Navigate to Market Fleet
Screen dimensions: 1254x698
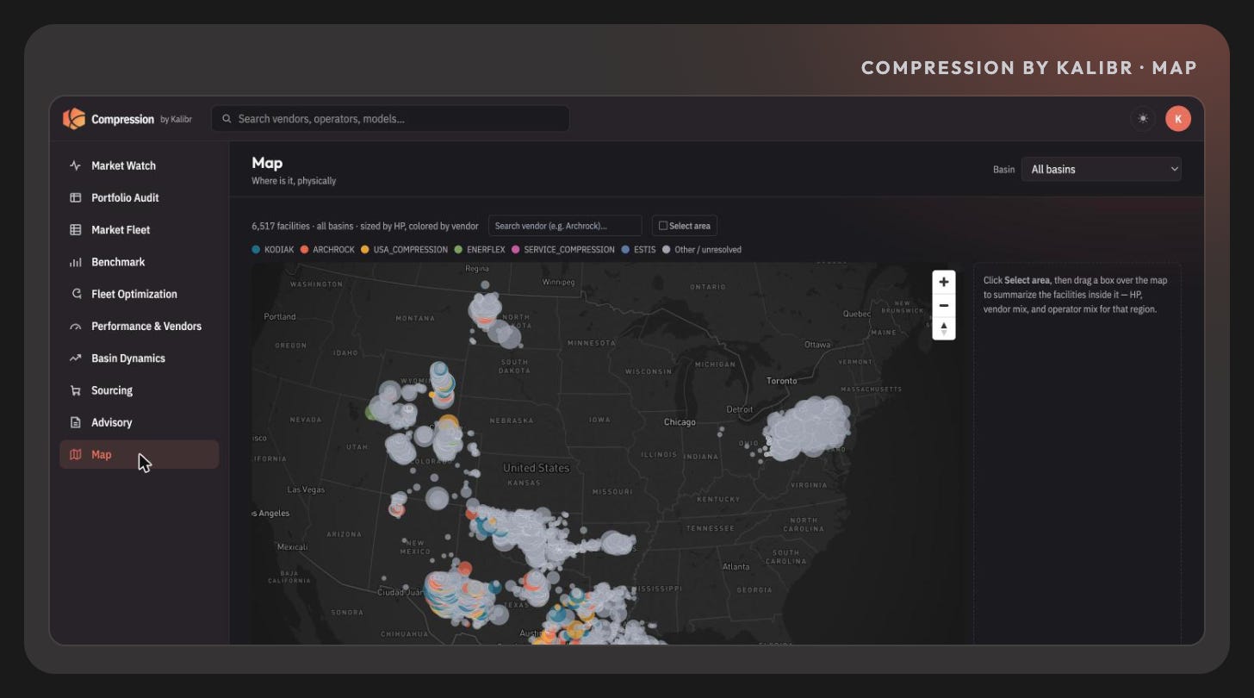(x=140, y=230)
